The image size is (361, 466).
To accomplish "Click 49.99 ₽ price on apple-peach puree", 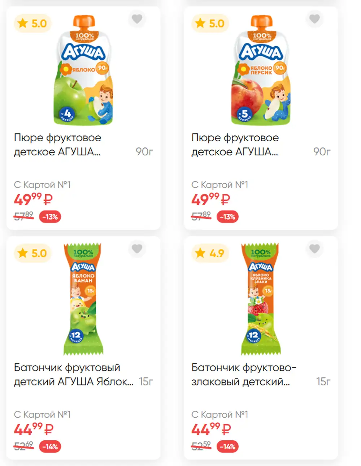I will pyautogui.click(x=211, y=199).
